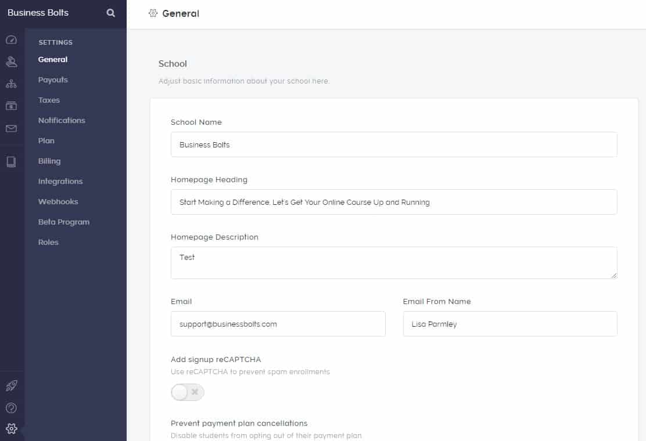
Task: Open the Taxes settings page
Action: point(49,100)
